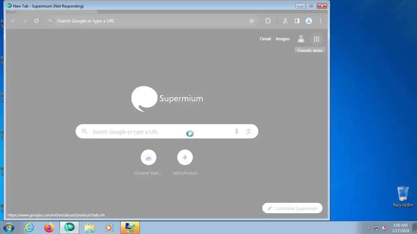The width and height of the screenshot is (417, 234).
Task: Open the media player taskbar icon
Action: (109, 227)
